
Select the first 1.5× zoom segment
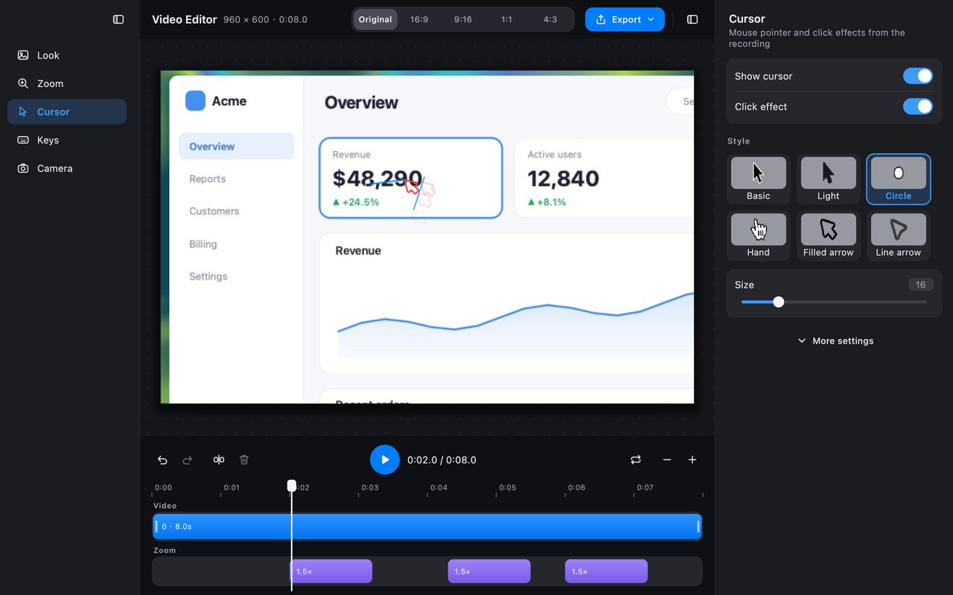[331, 571]
